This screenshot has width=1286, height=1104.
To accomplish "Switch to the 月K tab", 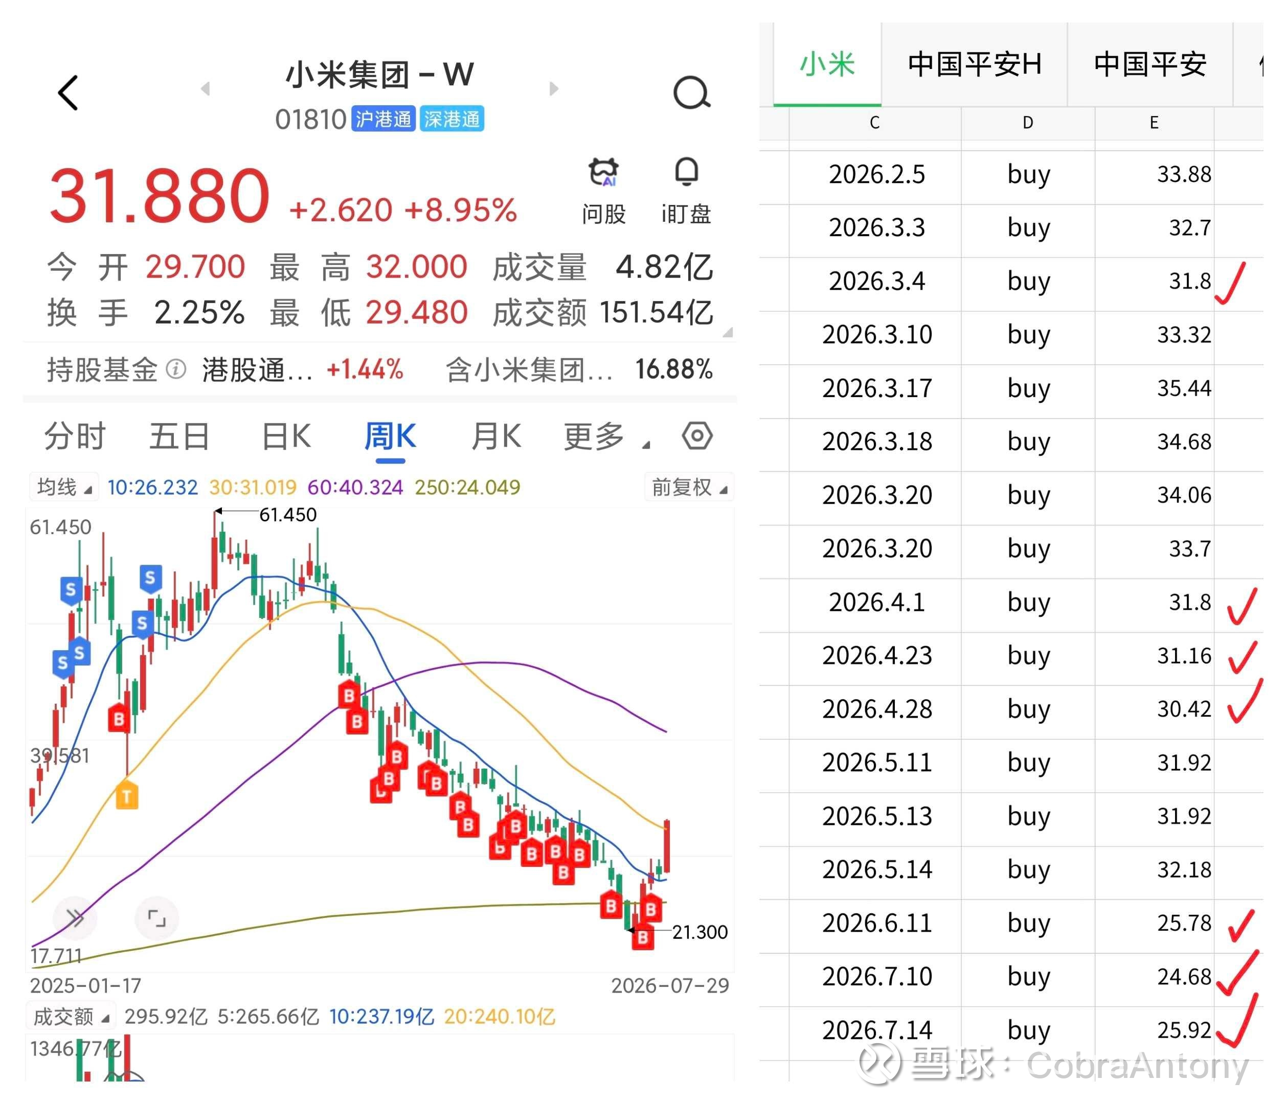I will (496, 436).
